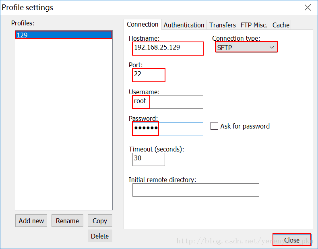The height and width of the screenshot is (249, 318).
Task: Focus the Password field
Action: pyautogui.click(x=168, y=129)
